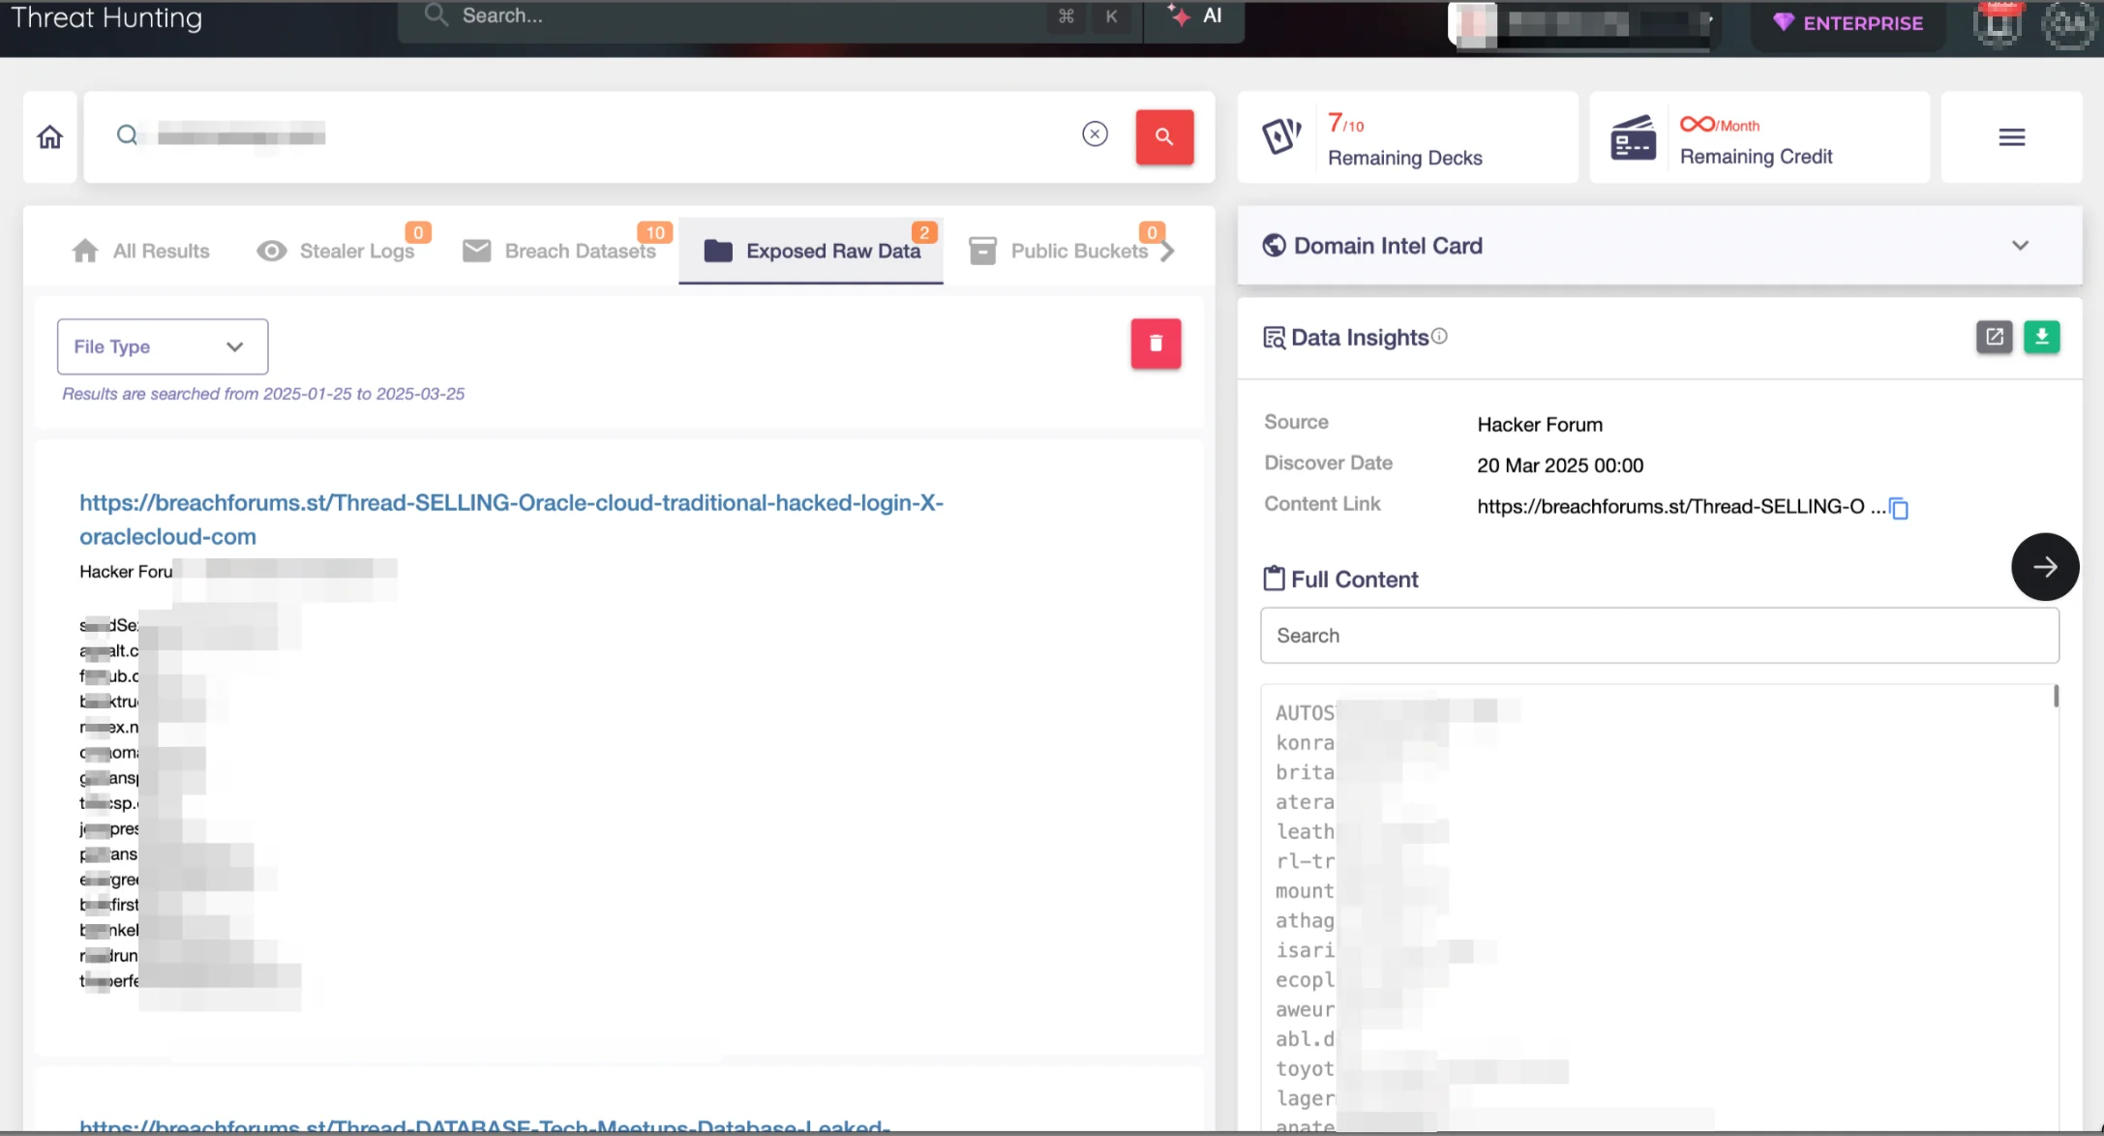Clear the search query with X icon
Screen dimensions: 2104x1136
(x=1095, y=135)
